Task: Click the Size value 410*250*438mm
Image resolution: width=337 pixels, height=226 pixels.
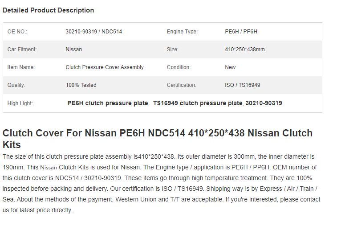Action: 244,49
